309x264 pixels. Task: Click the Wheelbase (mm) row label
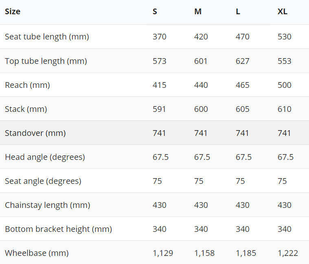37,253
